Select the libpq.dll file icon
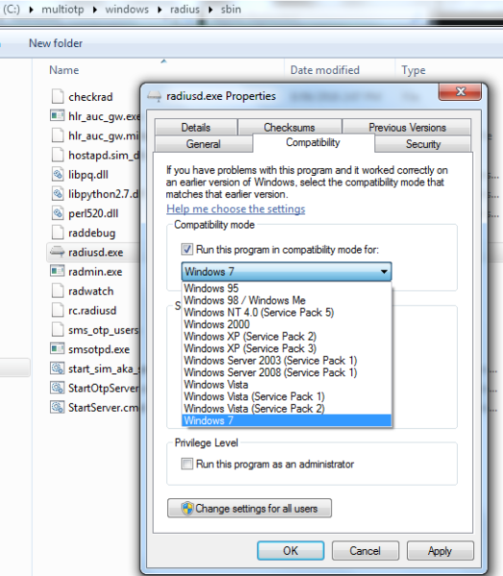Image resolution: width=503 pixels, height=576 pixels. click(x=58, y=174)
